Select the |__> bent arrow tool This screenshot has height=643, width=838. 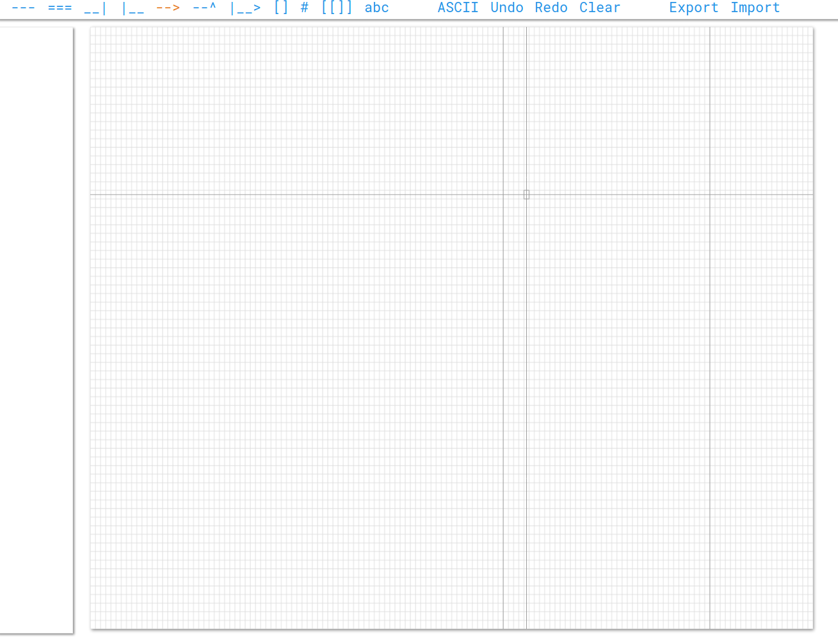click(246, 8)
